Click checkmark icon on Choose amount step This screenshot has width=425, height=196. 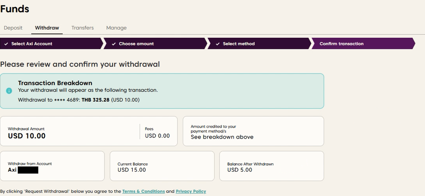coord(114,44)
